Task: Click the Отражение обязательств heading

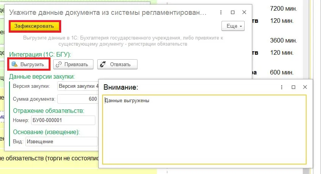Action: click(49, 111)
